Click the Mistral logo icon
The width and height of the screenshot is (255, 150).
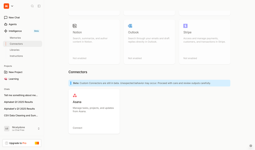6,6
